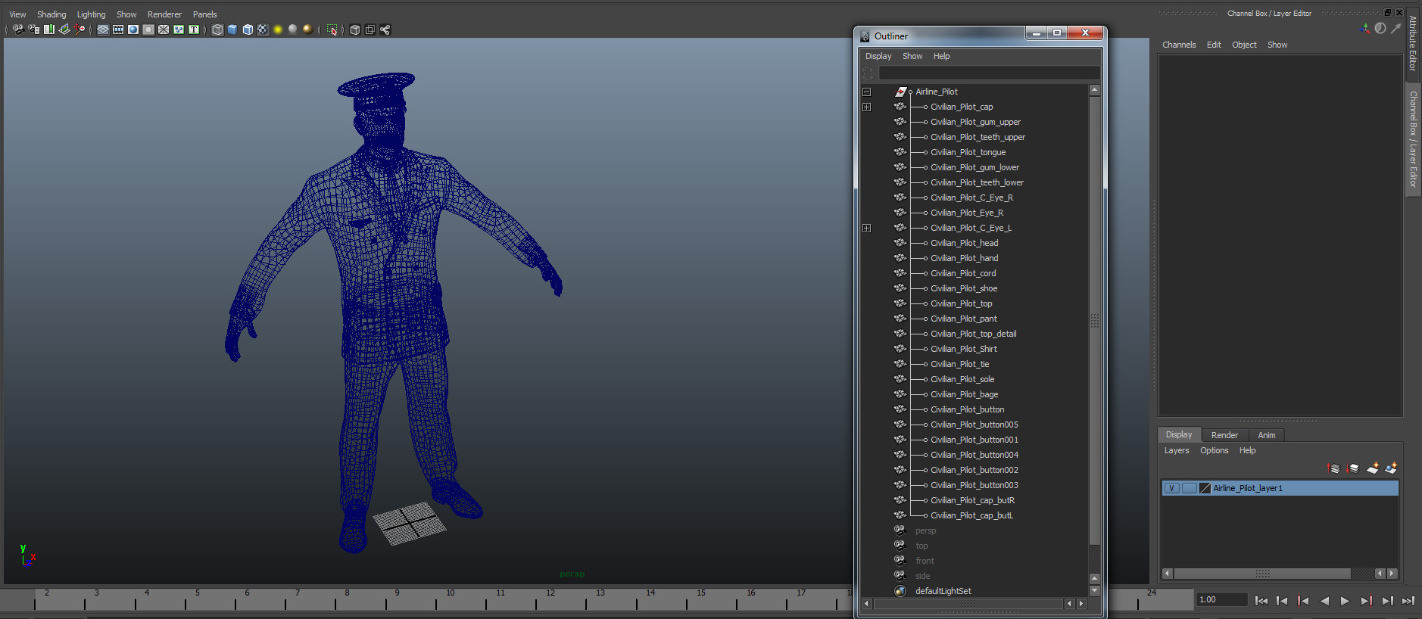Click the Image Plane icon

64,30
